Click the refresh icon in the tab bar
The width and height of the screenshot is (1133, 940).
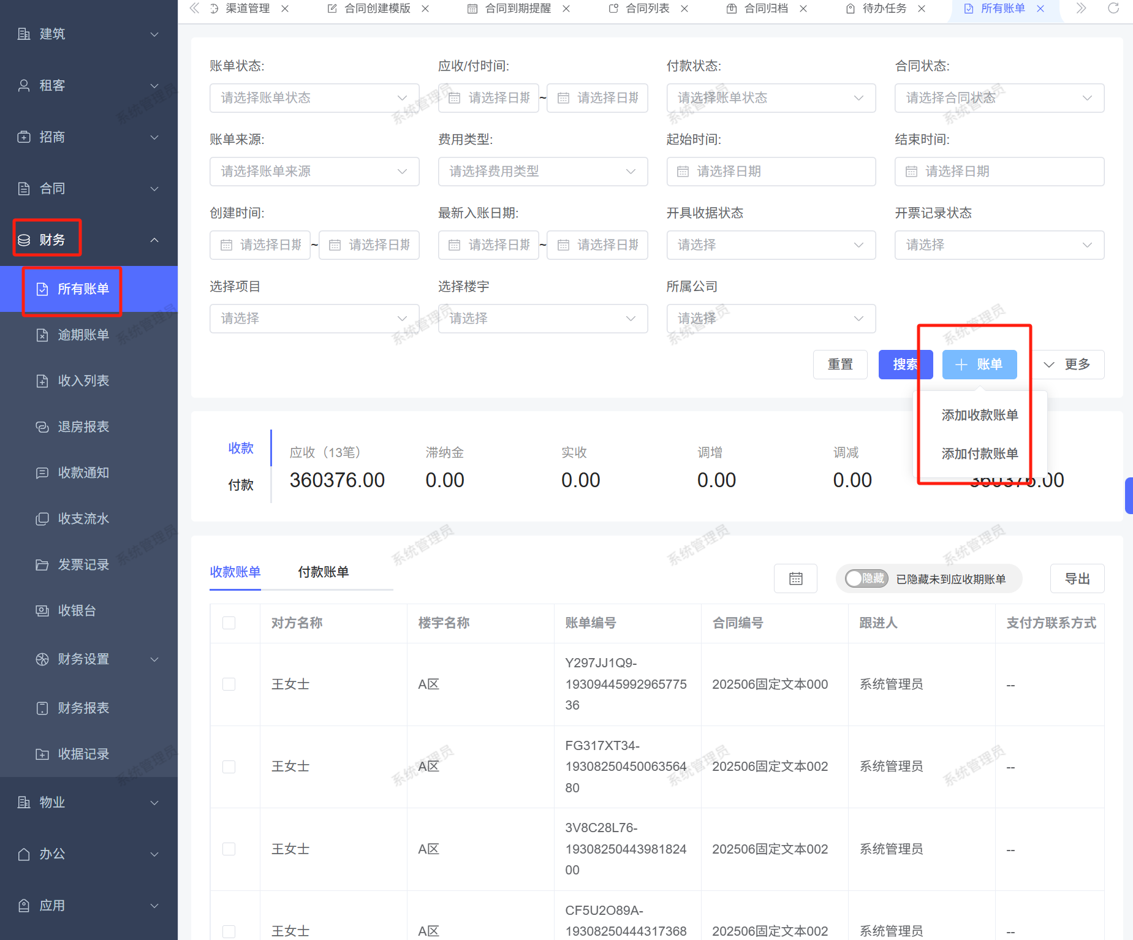click(1113, 9)
